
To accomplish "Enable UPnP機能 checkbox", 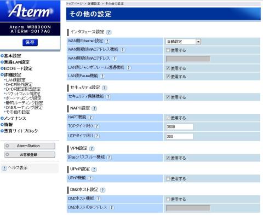I will pyautogui.click(x=168, y=178).
